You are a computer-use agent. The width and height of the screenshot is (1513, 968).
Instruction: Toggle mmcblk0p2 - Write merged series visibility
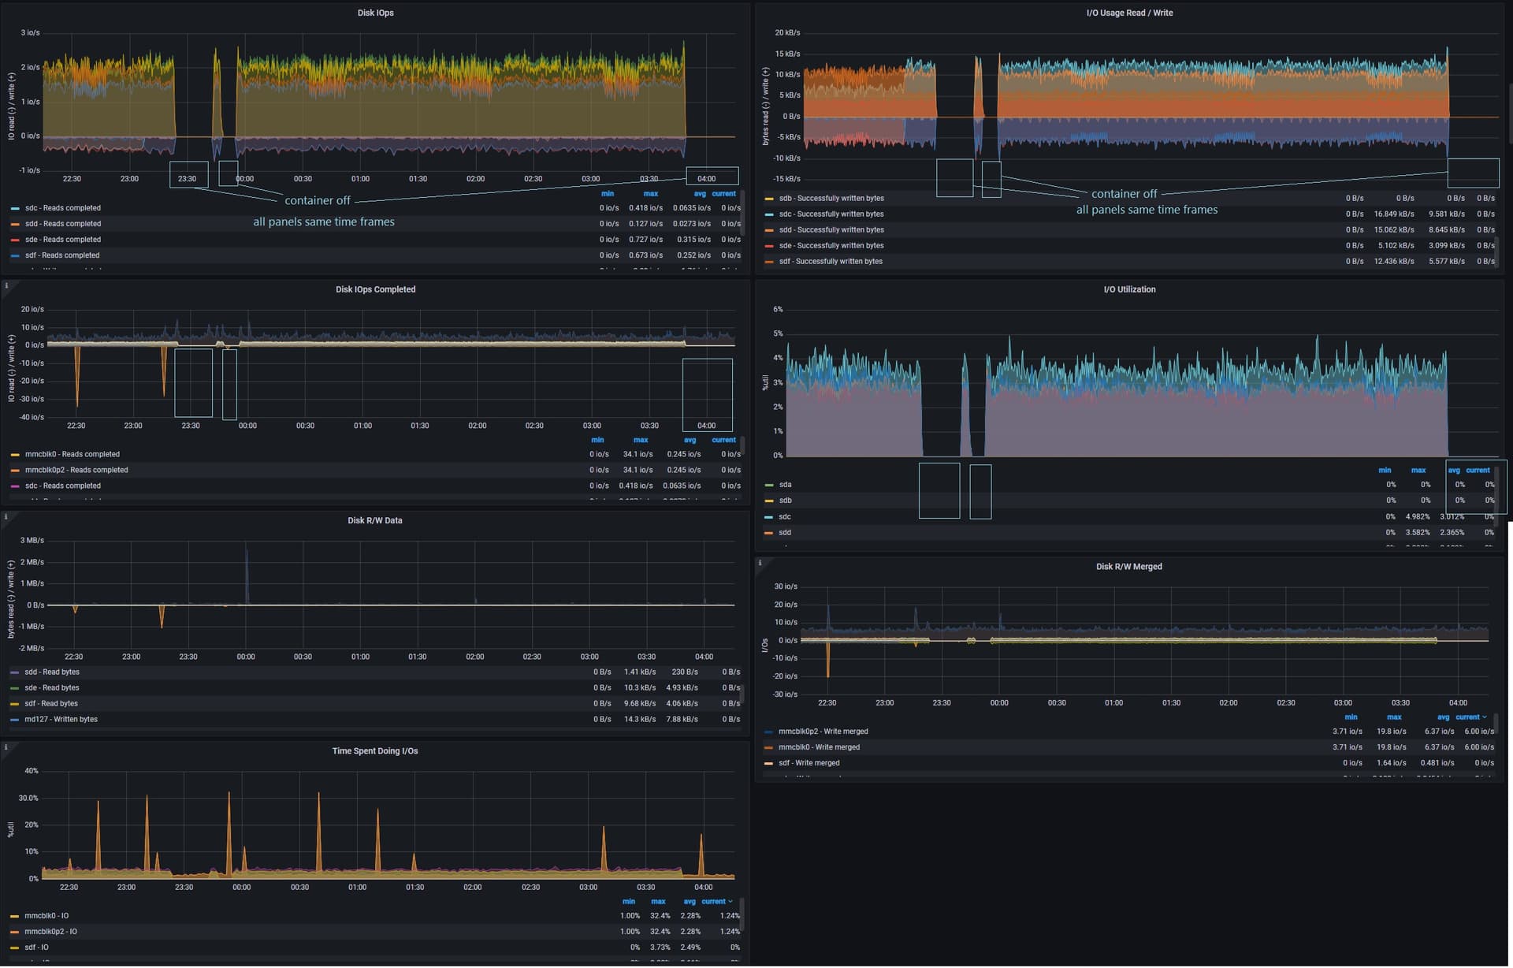point(823,732)
